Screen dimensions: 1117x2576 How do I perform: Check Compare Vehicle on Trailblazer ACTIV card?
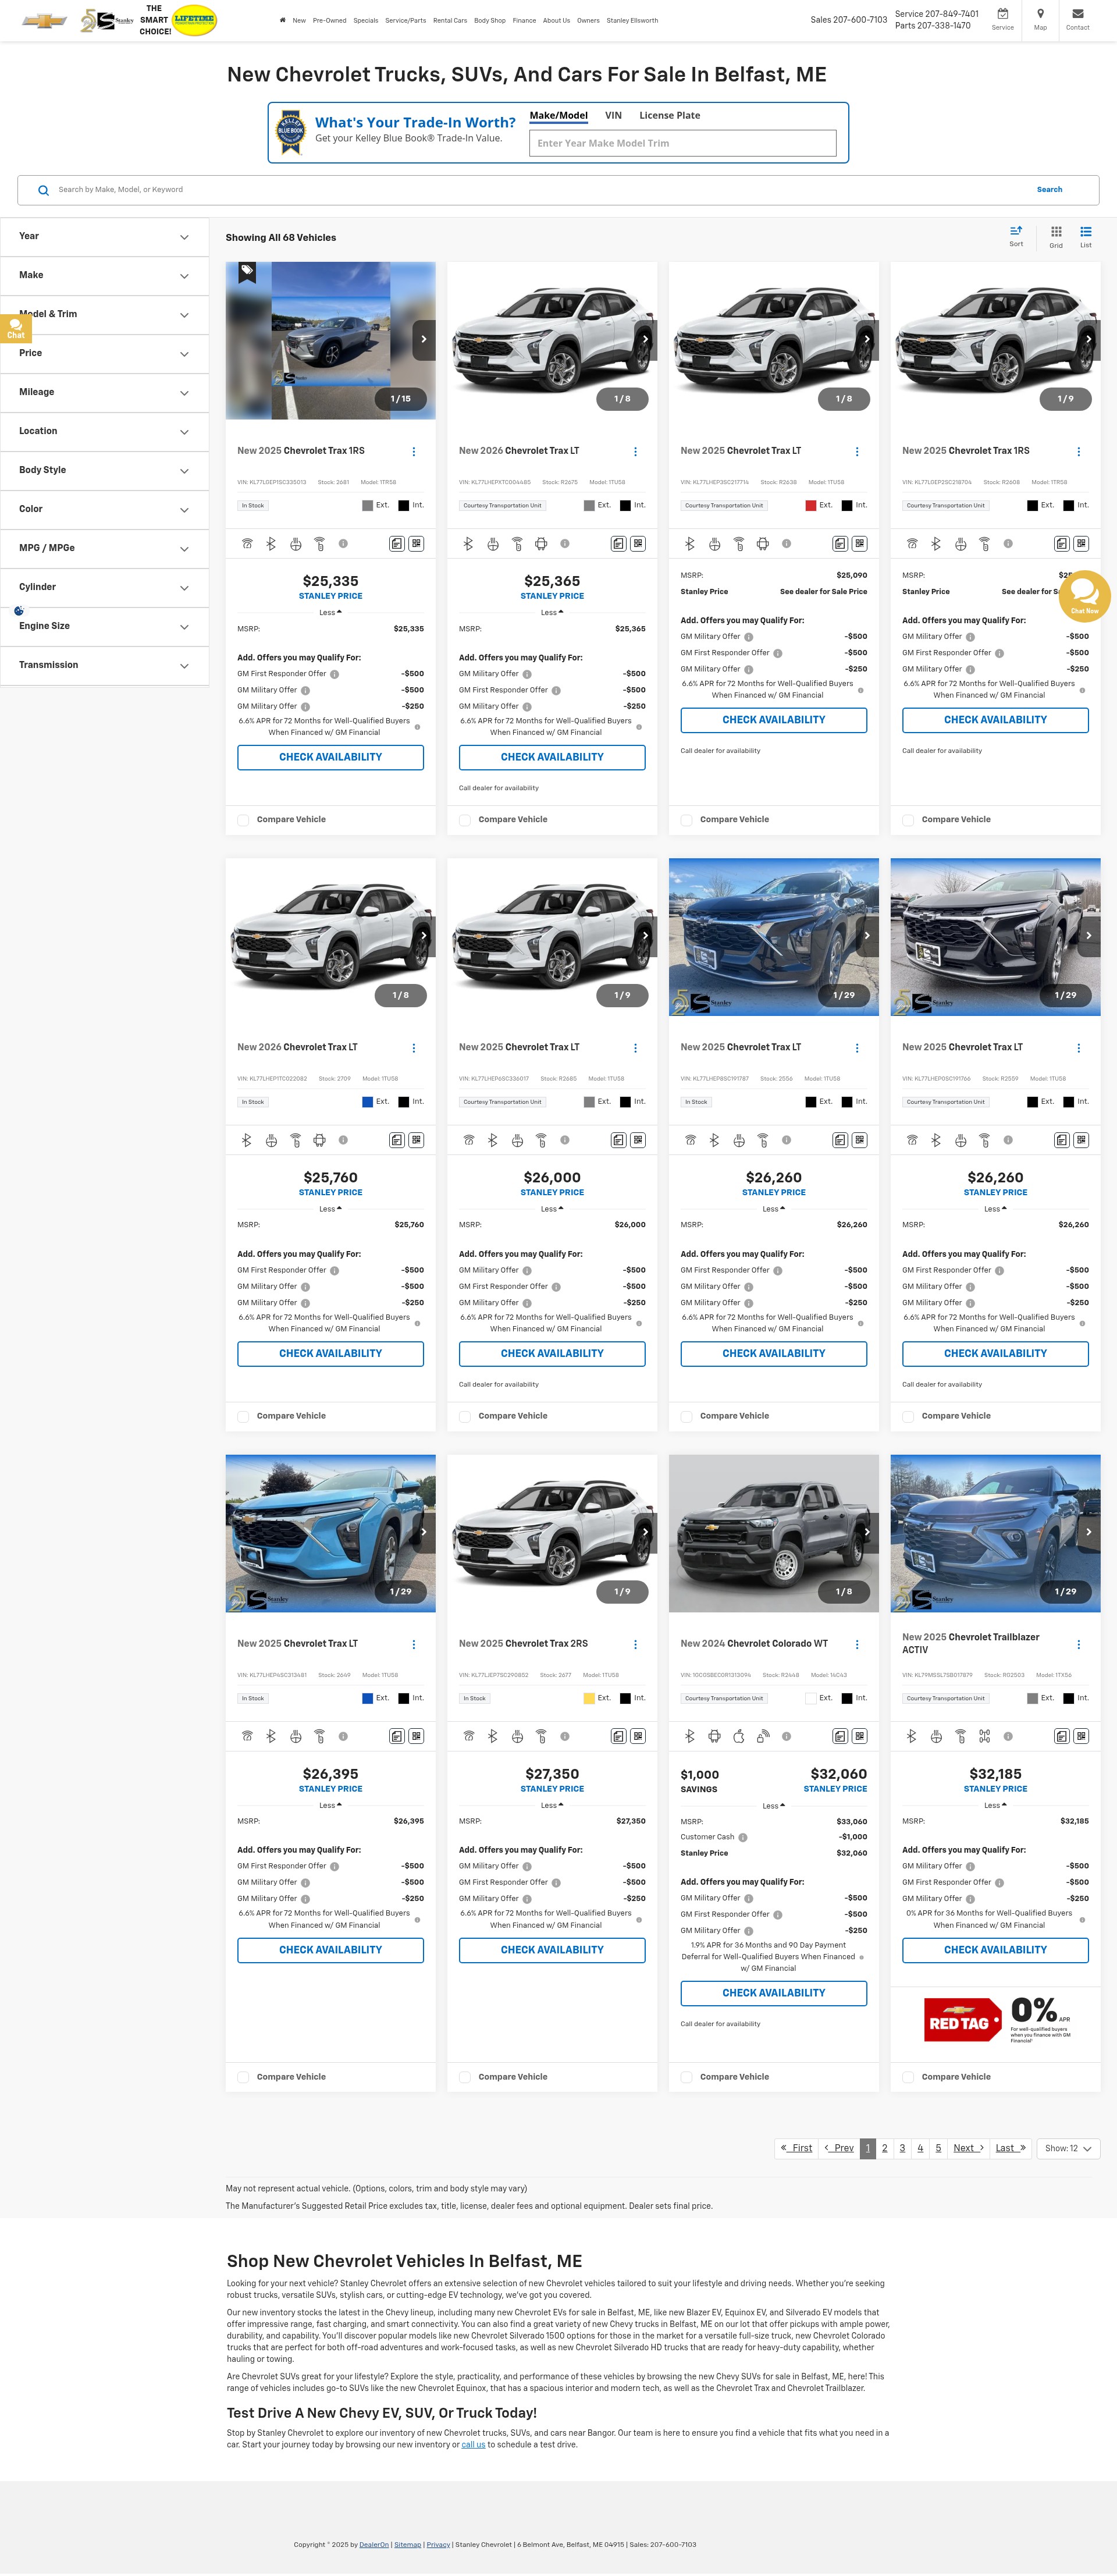pos(908,2078)
